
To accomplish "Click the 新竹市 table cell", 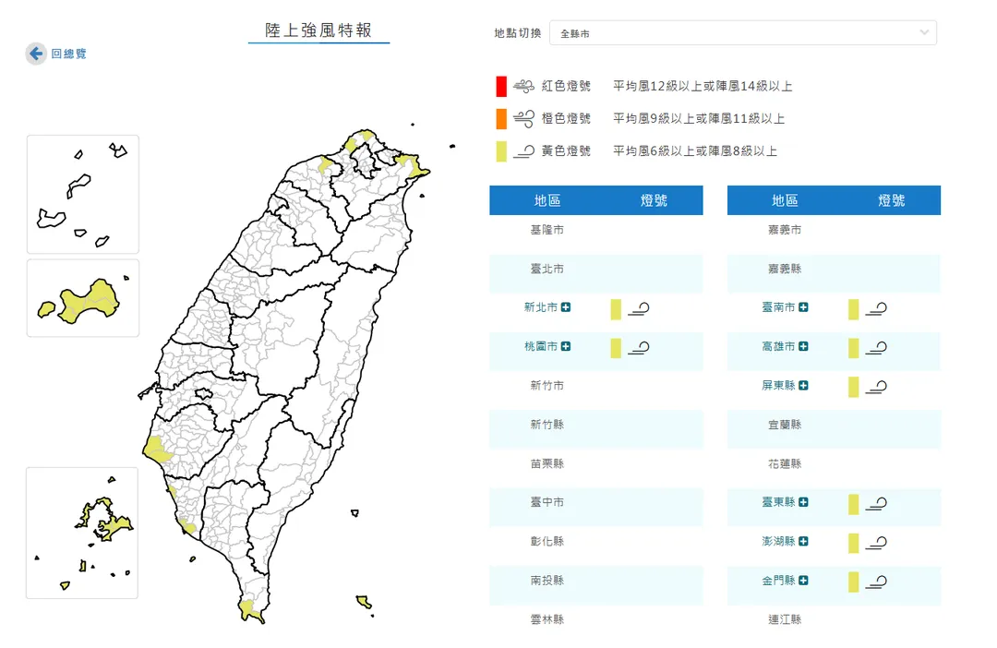I will pos(547,385).
